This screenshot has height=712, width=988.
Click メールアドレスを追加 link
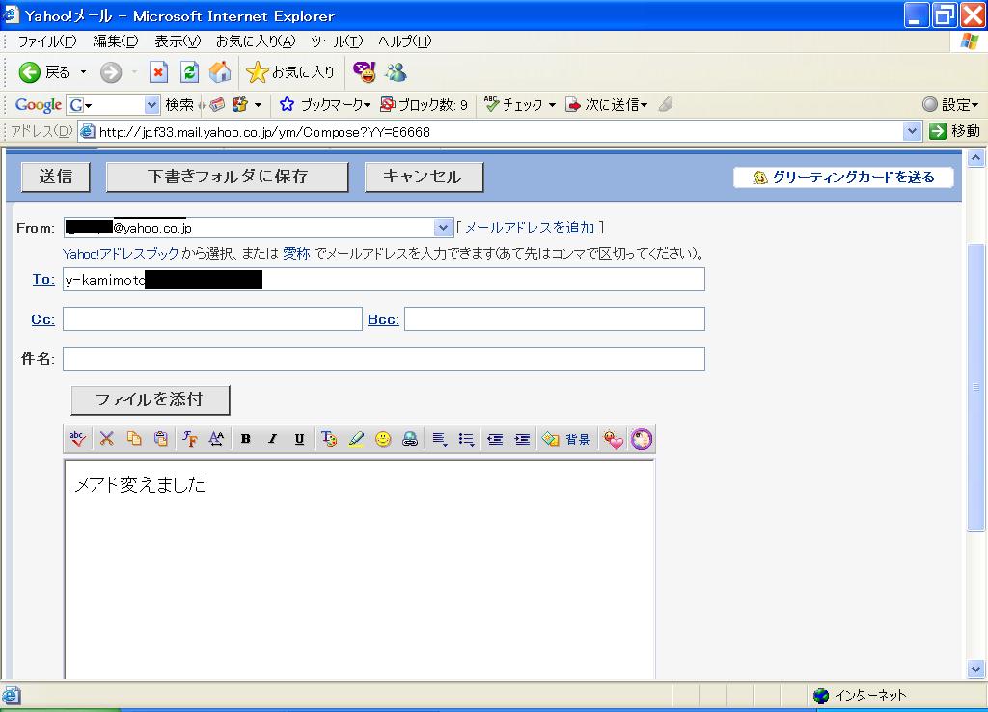530,228
